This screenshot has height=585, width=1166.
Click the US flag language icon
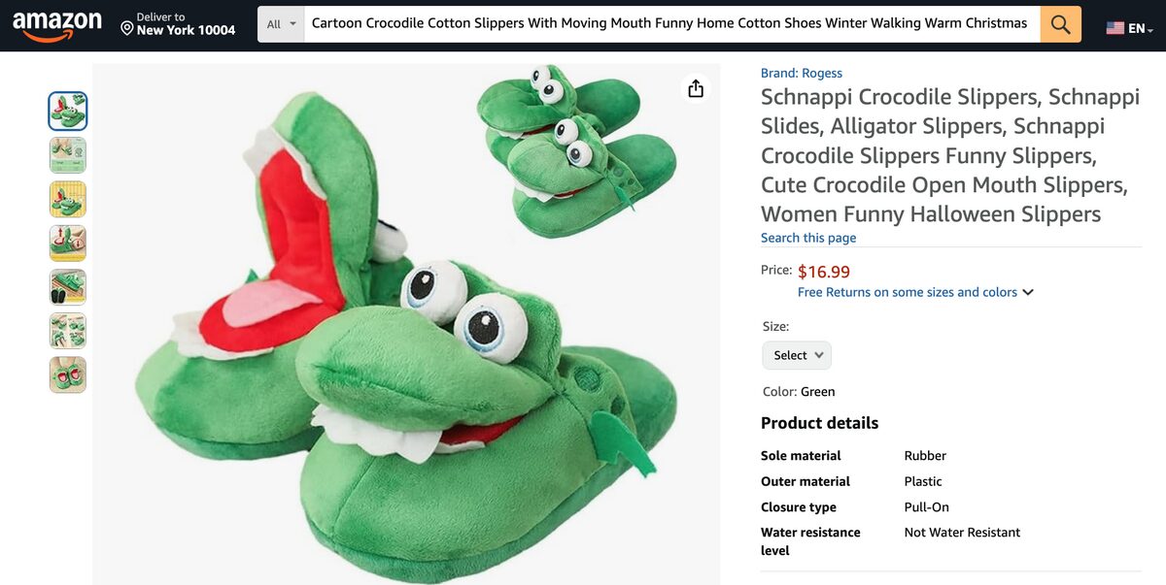pyautogui.click(x=1114, y=28)
